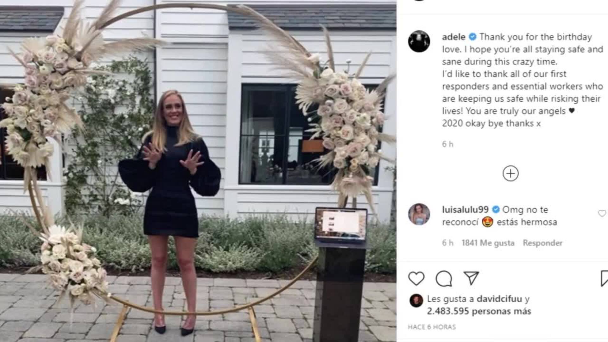This screenshot has height=342, width=608.
Task: Open the davidcifuu profile link
Action: [x=499, y=299]
